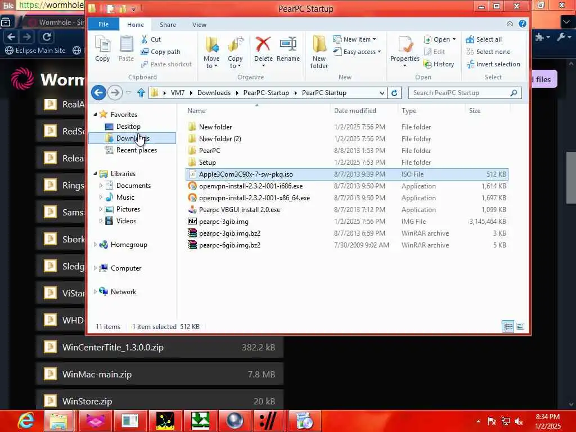Open the Move to dropdown
This screenshot has width=576, height=432.
211,52
